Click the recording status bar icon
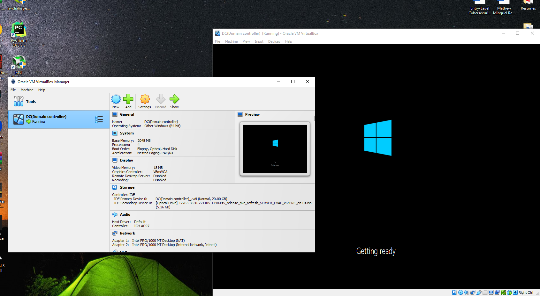This screenshot has width=540, height=296. pyautogui.click(x=497, y=292)
